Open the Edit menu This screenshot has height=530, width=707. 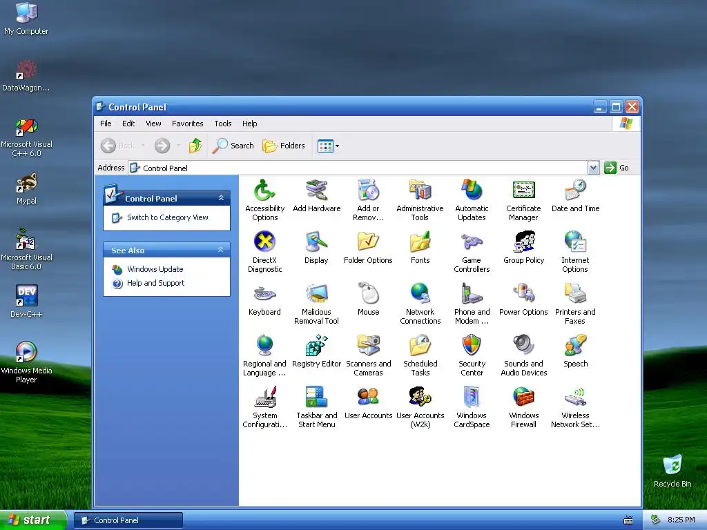click(x=128, y=124)
